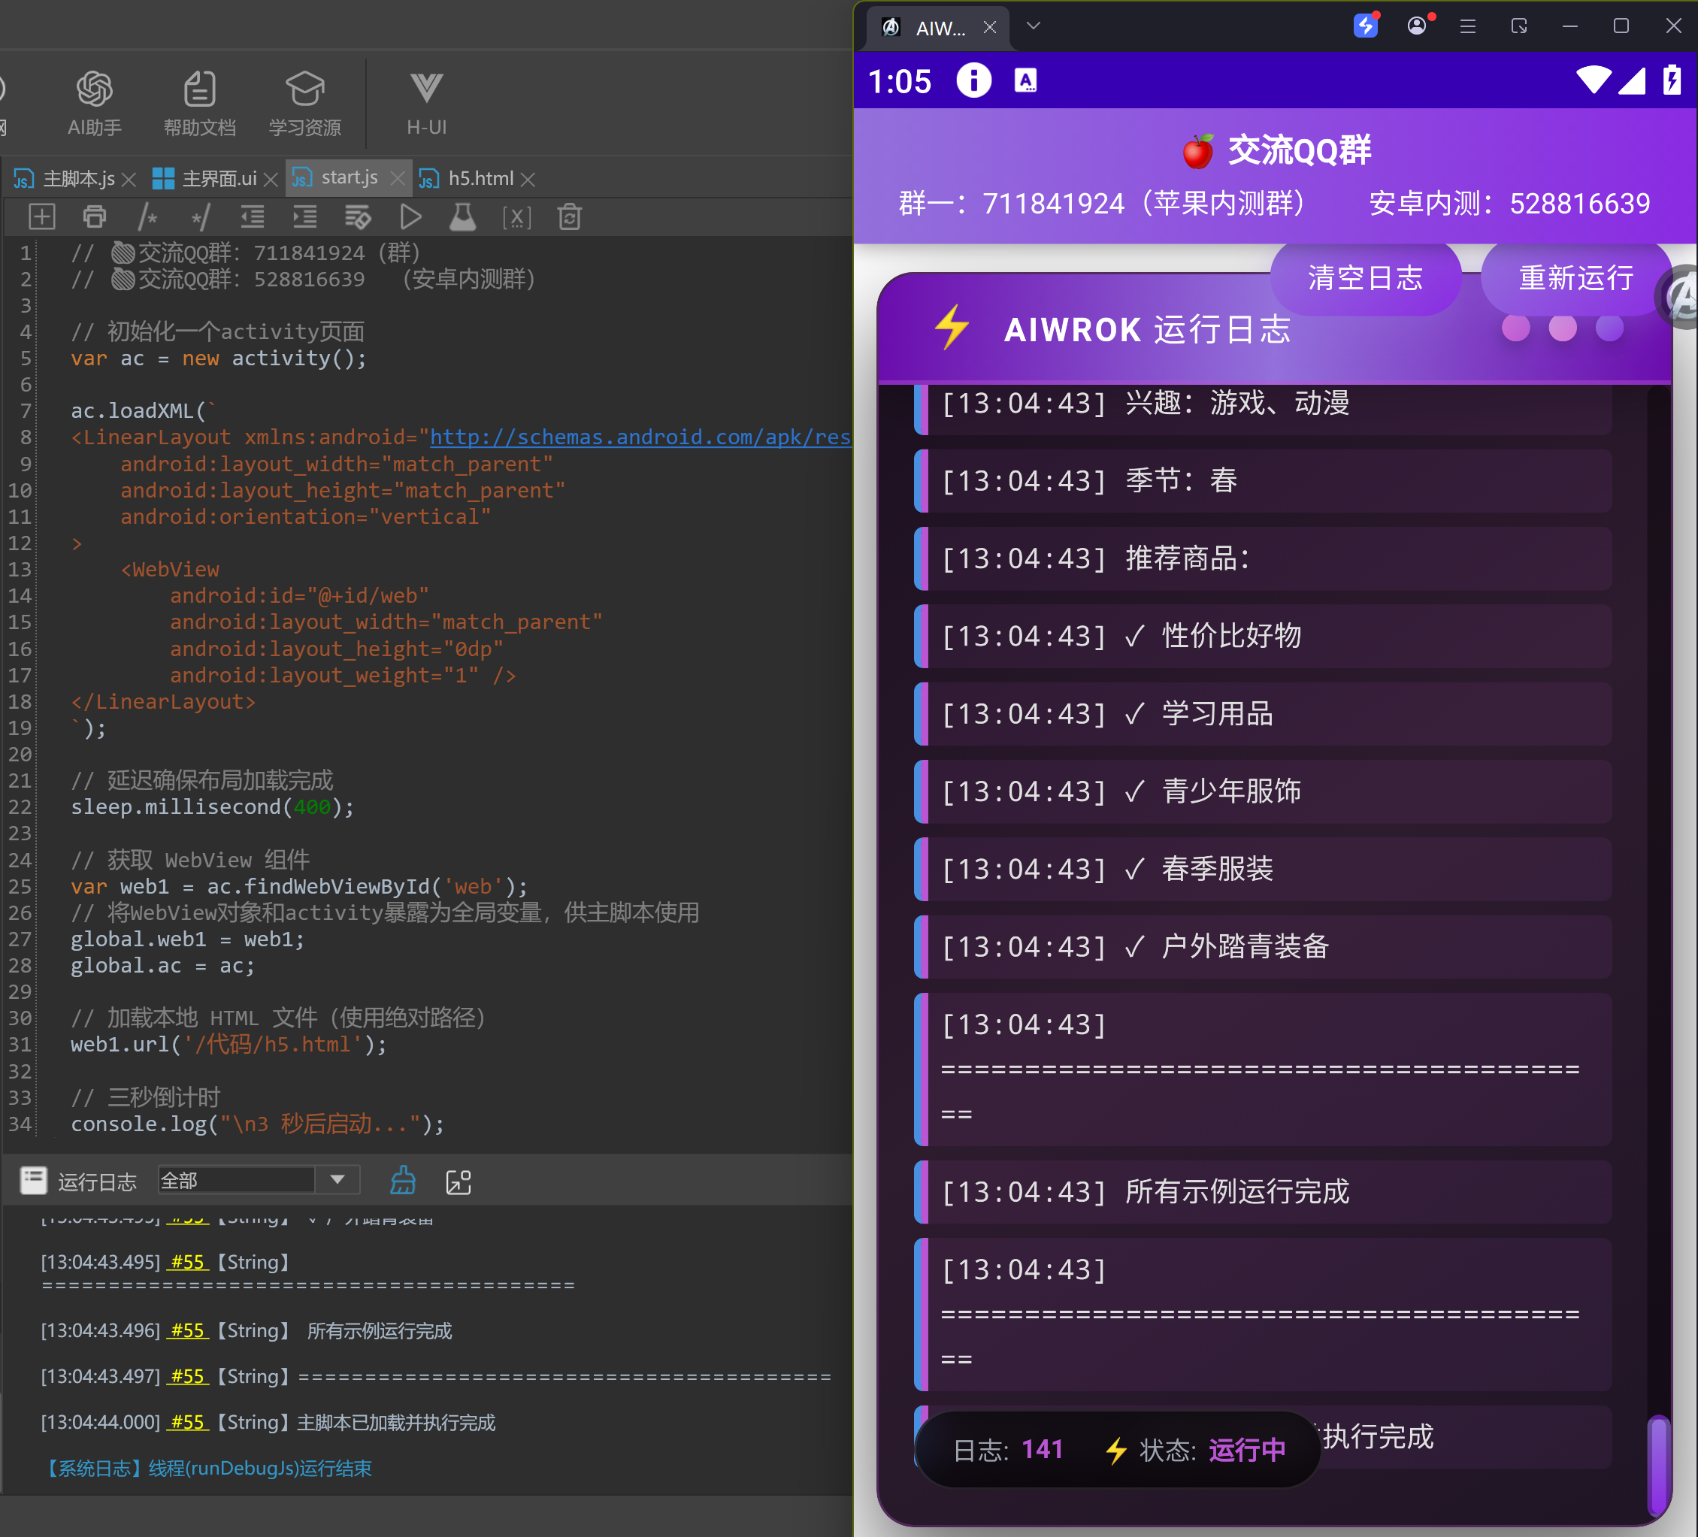The image size is (1698, 1537).
Task: Click the uncomment */ icon
Action: [x=200, y=217]
